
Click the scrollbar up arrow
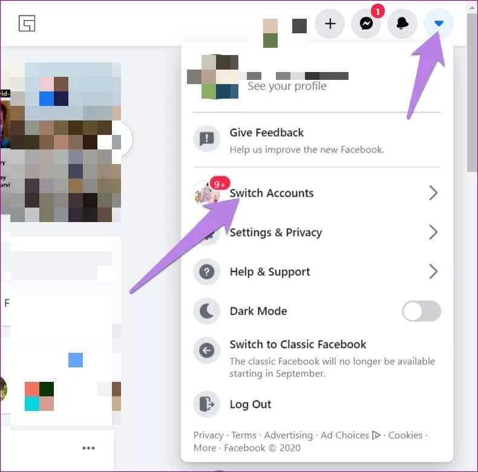(x=472, y=7)
